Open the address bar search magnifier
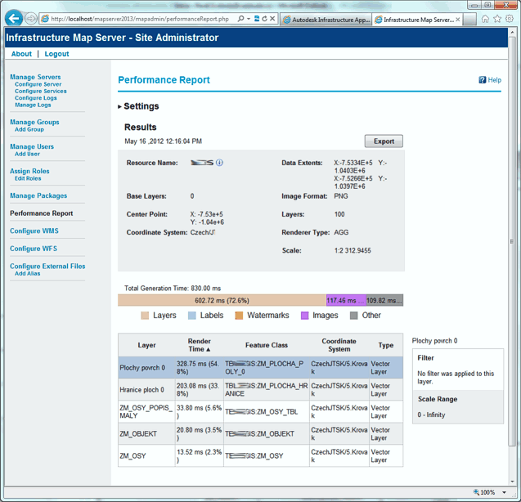Viewport: 521px width, 502px height. 240,19
